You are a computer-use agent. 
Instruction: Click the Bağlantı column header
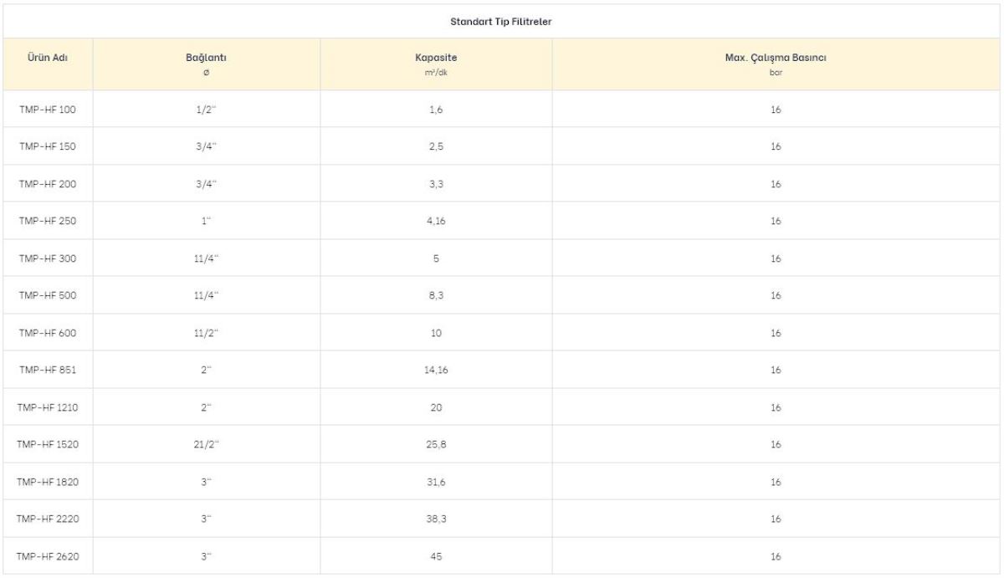tap(206, 64)
